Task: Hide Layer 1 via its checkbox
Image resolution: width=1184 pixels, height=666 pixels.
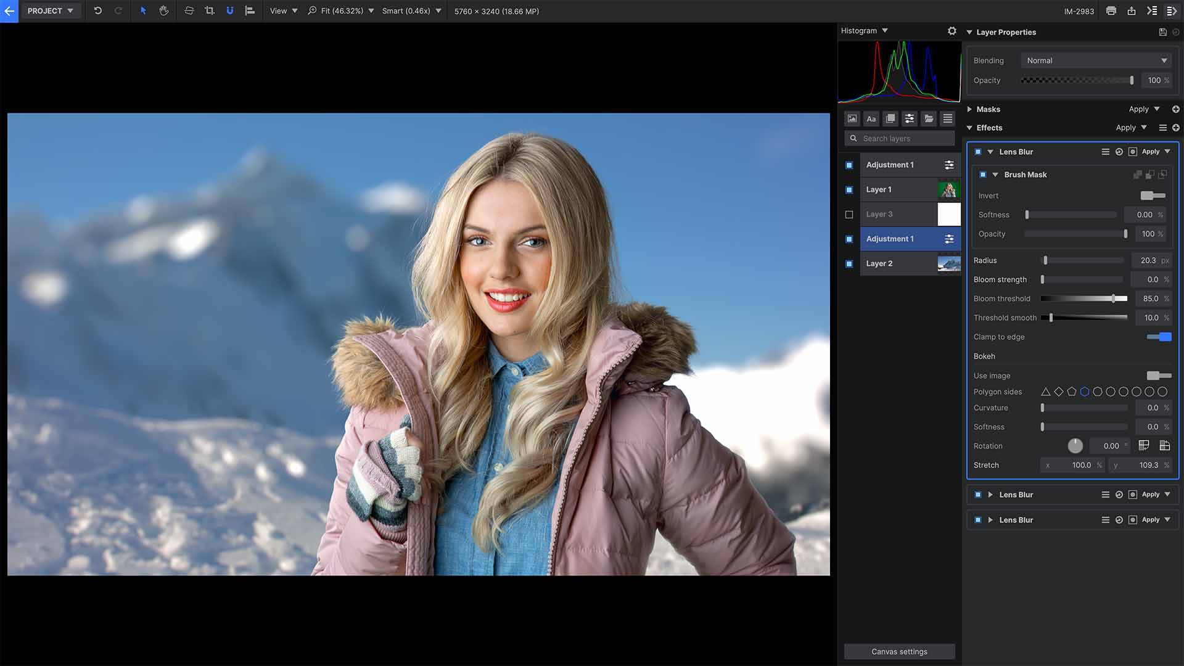Action: 849,190
